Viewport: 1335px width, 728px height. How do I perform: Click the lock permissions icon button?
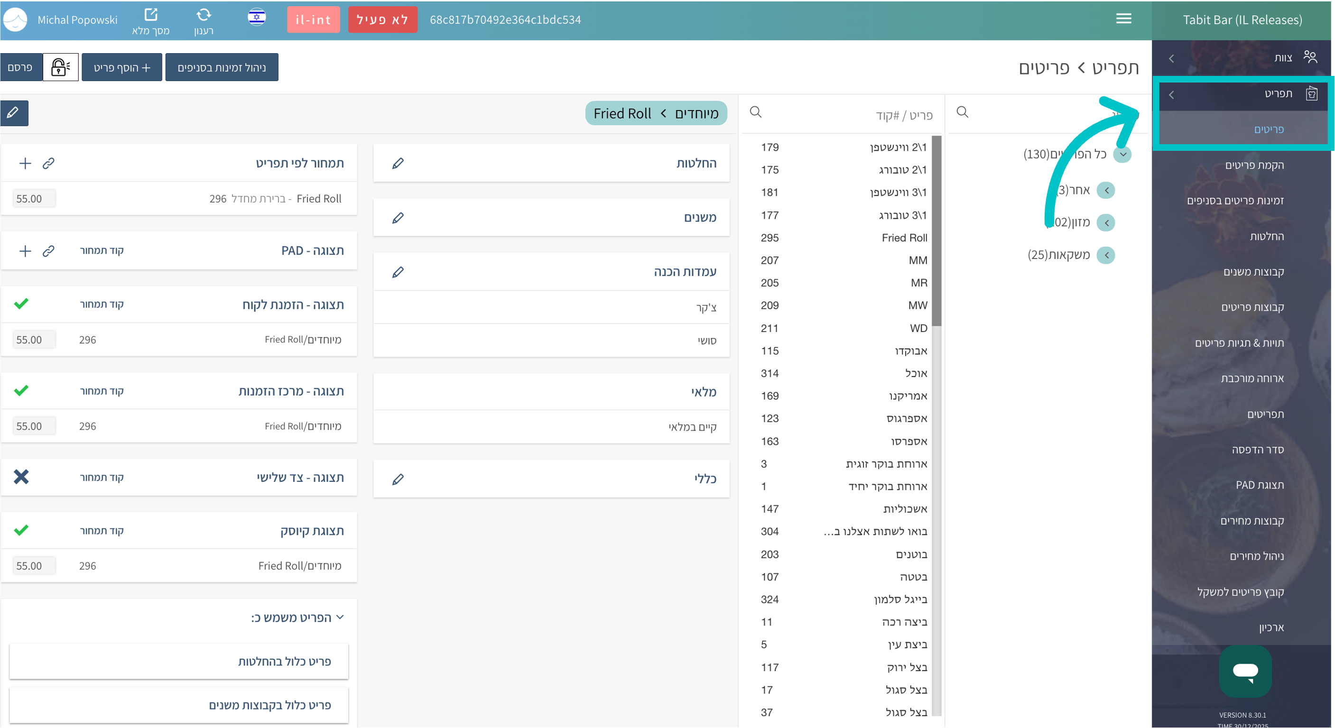[x=60, y=67]
